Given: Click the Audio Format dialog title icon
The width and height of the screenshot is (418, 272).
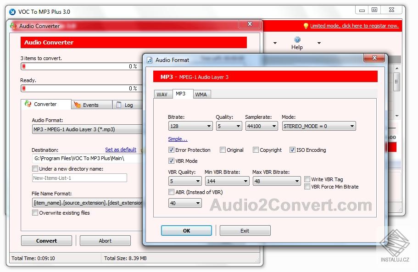Looking at the screenshot, I should [x=150, y=60].
